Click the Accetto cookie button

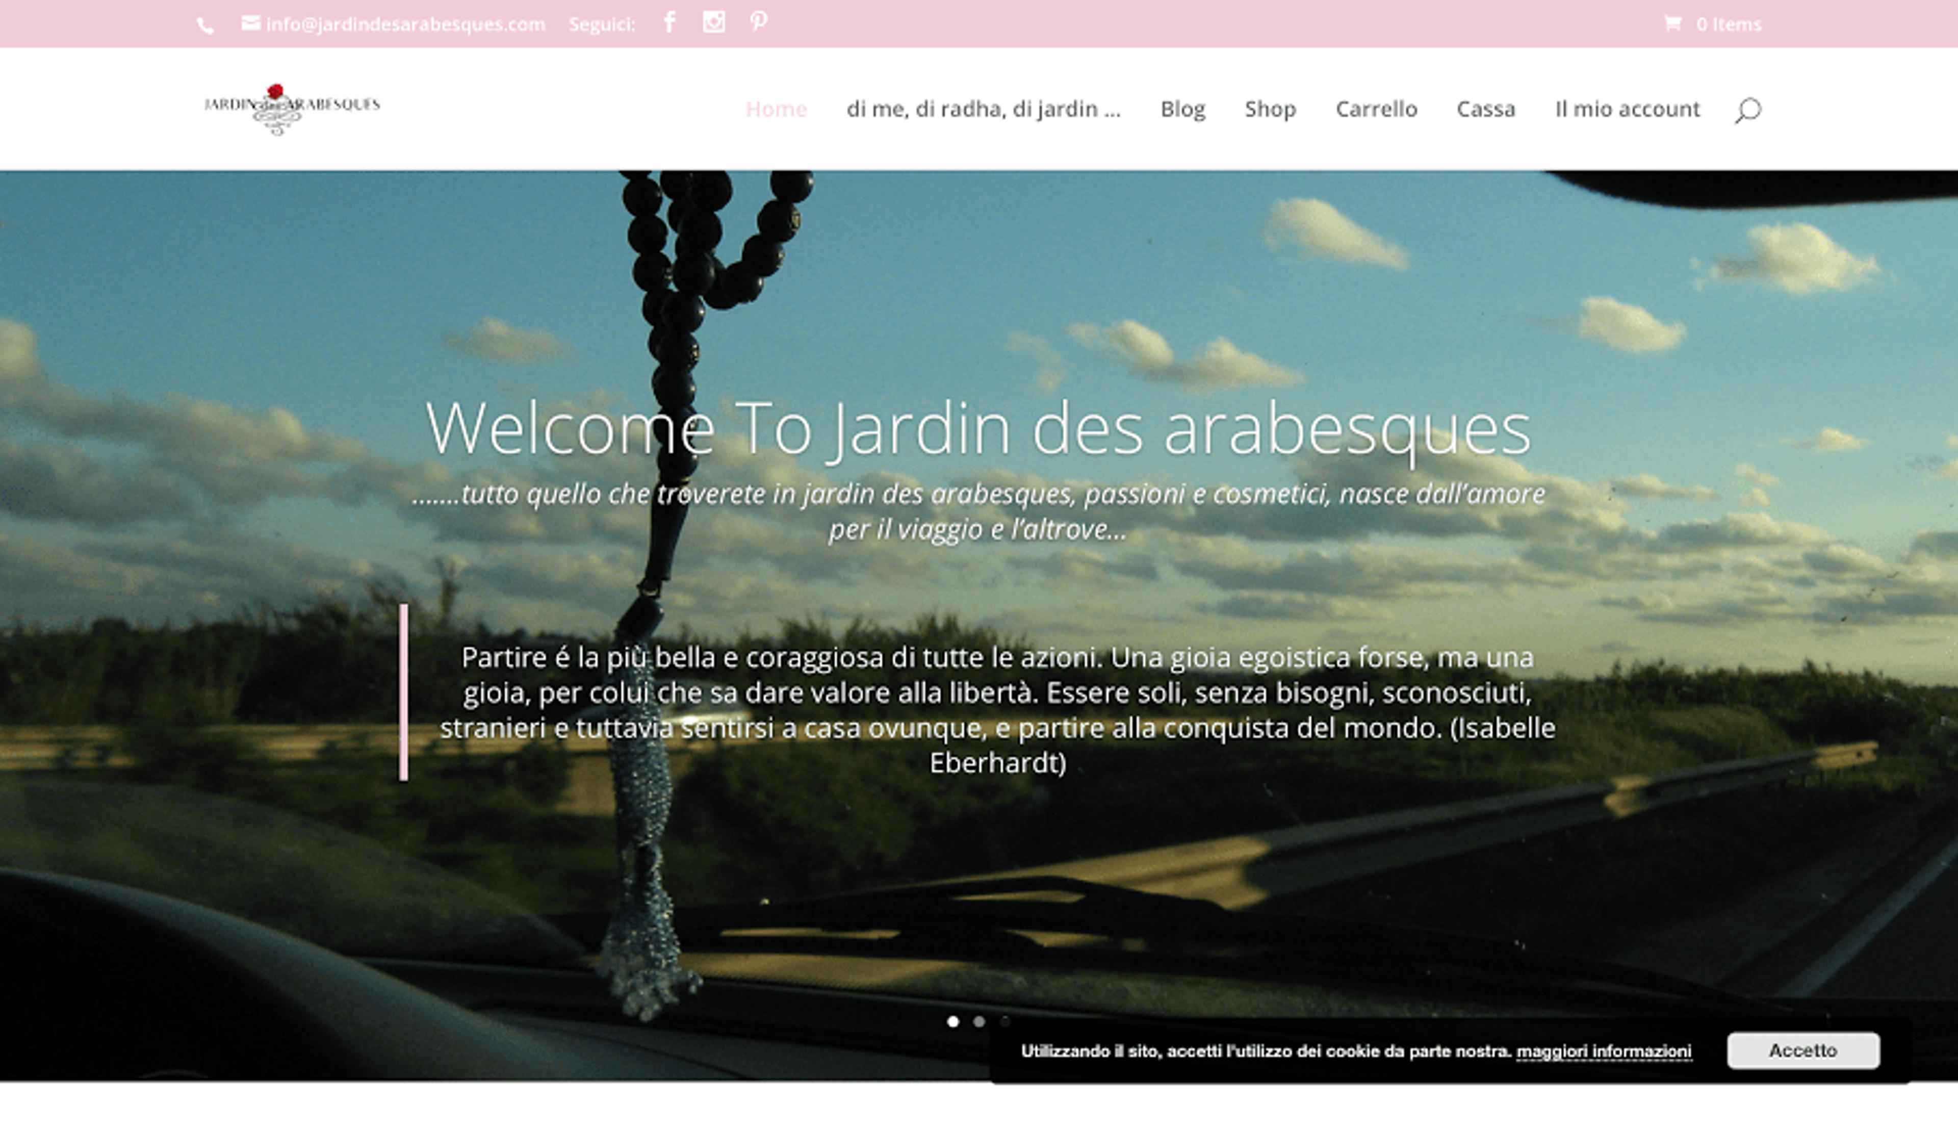(x=1803, y=1050)
